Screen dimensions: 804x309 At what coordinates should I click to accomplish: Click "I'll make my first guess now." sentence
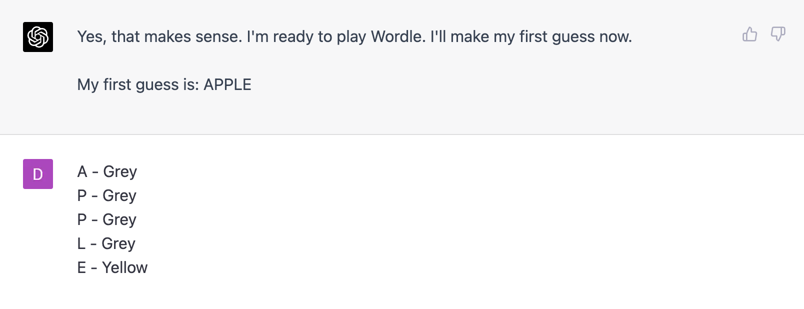pos(531,36)
